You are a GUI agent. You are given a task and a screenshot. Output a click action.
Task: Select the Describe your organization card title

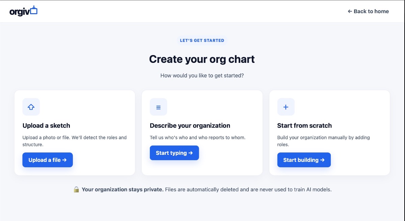click(190, 125)
